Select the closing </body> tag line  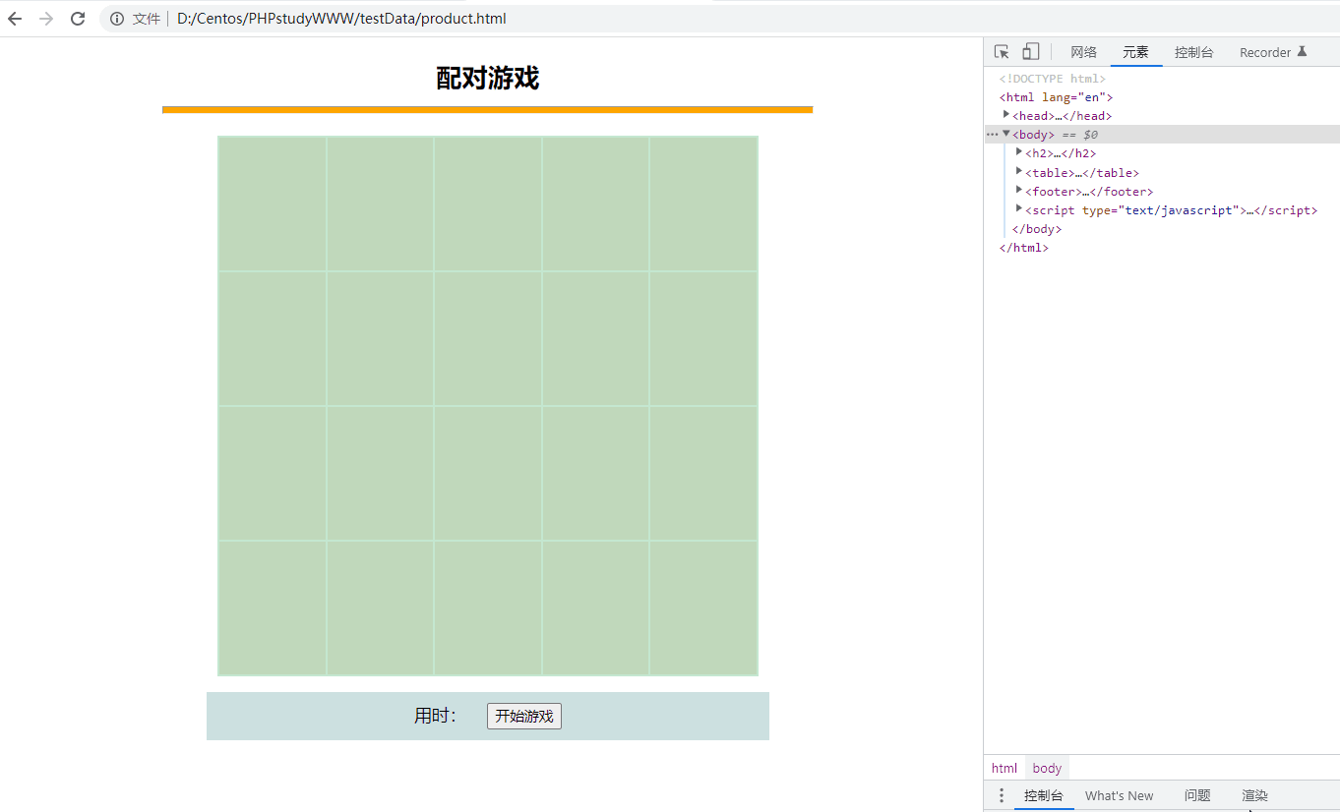(1037, 229)
